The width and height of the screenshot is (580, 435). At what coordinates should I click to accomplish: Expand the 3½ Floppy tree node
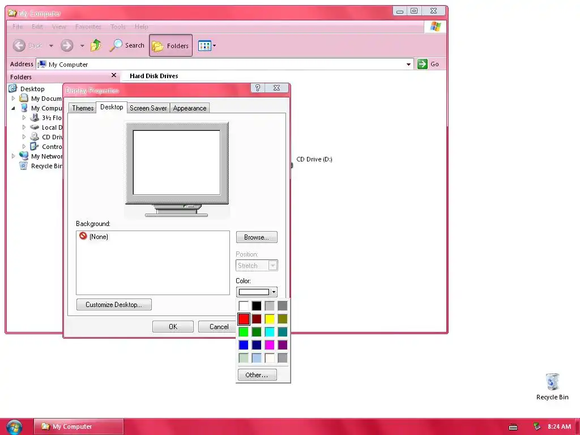tap(24, 118)
